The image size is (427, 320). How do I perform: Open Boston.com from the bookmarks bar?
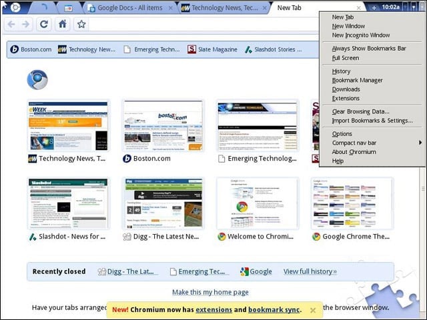[31, 49]
